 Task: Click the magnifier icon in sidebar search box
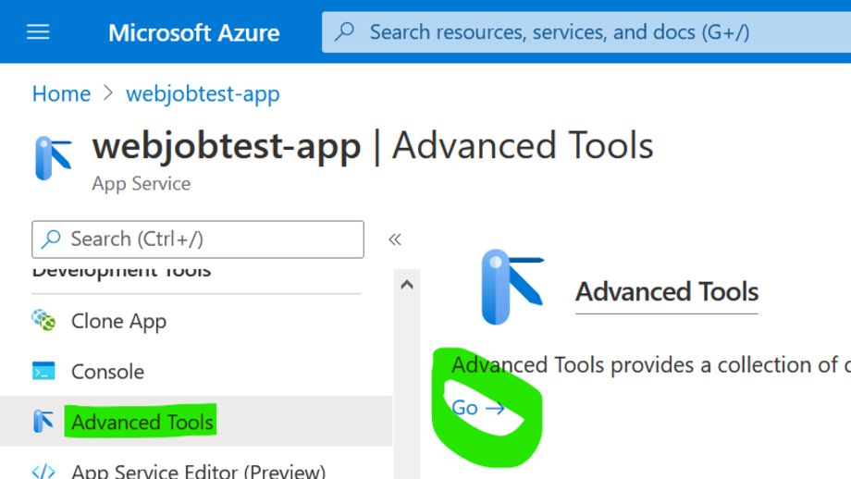pos(51,239)
